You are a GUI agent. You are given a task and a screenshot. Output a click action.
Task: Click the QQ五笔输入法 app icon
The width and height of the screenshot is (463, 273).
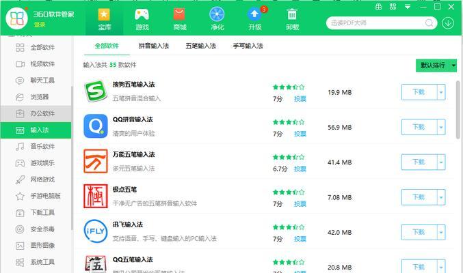(95, 264)
